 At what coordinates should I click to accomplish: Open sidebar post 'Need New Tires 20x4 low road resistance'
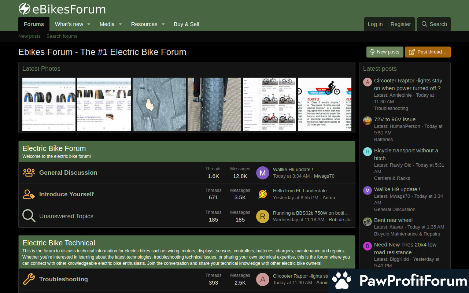405,248
